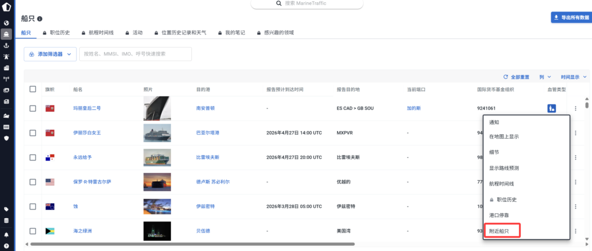Click the notifications bell icon in sidebar
Image resolution: width=592 pixels, height=251 pixels.
point(6,235)
